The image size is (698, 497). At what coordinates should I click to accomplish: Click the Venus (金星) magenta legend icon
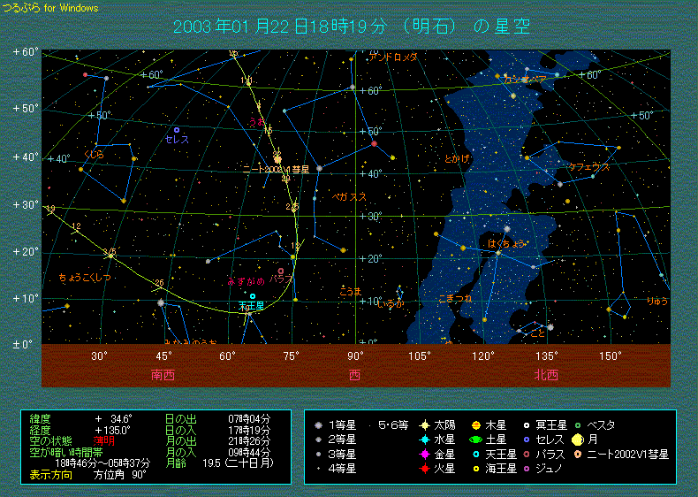coord(425,454)
